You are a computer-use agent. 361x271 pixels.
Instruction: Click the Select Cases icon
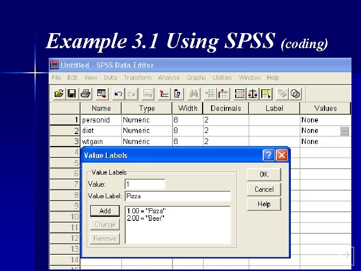pyautogui.click(x=266, y=94)
